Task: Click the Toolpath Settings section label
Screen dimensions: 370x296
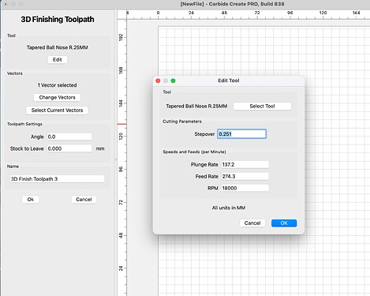Action: pyautogui.click(x=24, y=124)
